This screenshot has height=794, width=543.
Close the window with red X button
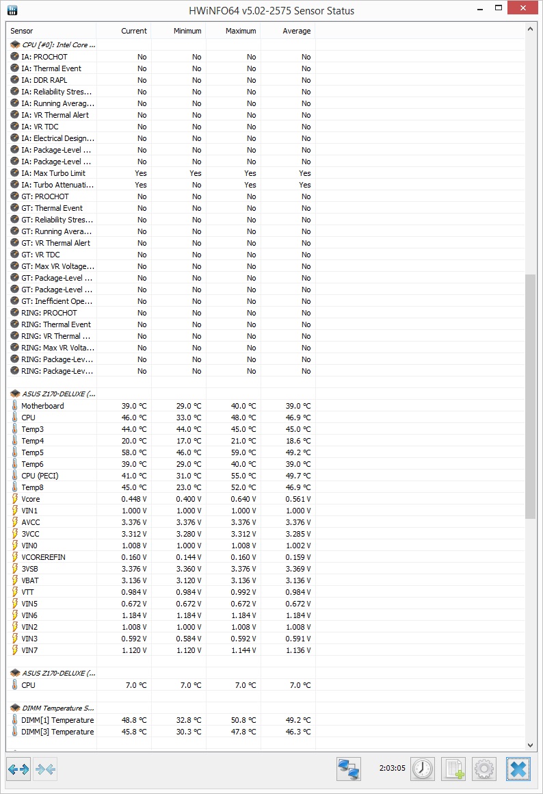(x=523, y=8)
